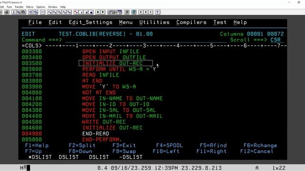This screenshot has height=171, width=305.
Task: Click the Cut scissors toolbar icon
Action: (14, 12)
